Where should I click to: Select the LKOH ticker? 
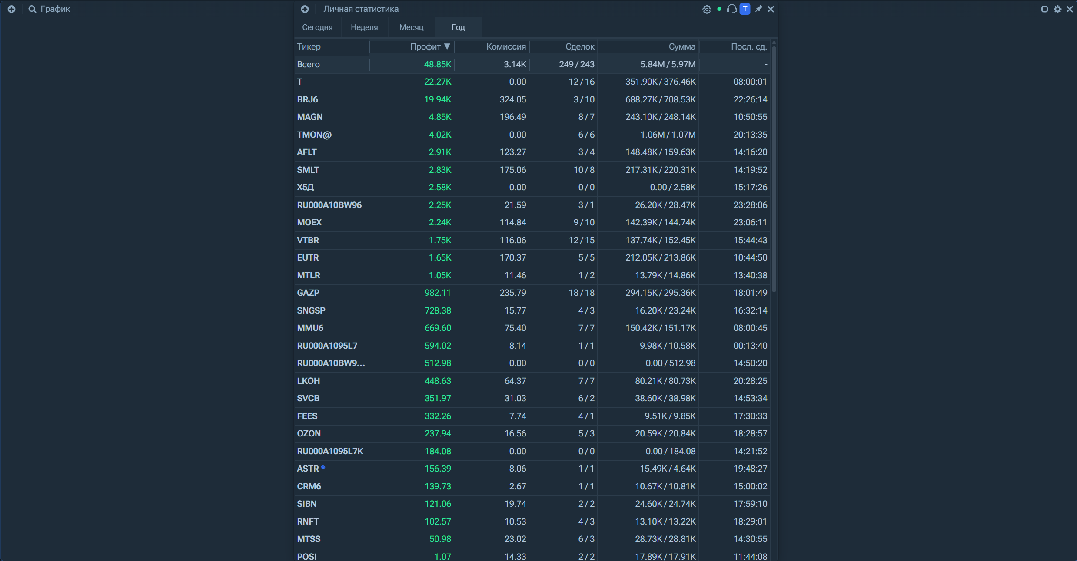[x=309, y=381]
